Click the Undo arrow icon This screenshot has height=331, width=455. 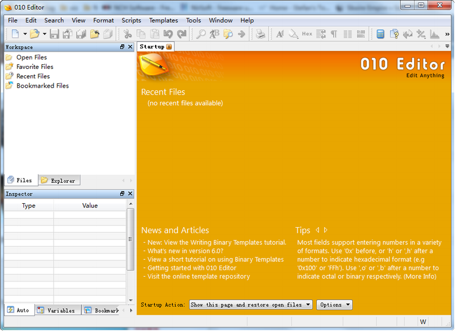pos(168,34)
